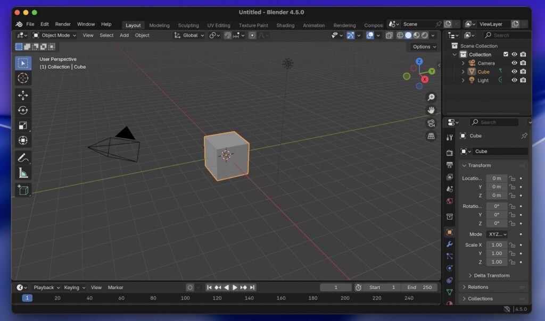
Task: Click the pan view hand icon
Action: [x=431, y=110]
